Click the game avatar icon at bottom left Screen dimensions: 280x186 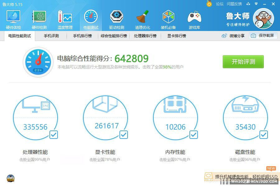pos(11,178)
